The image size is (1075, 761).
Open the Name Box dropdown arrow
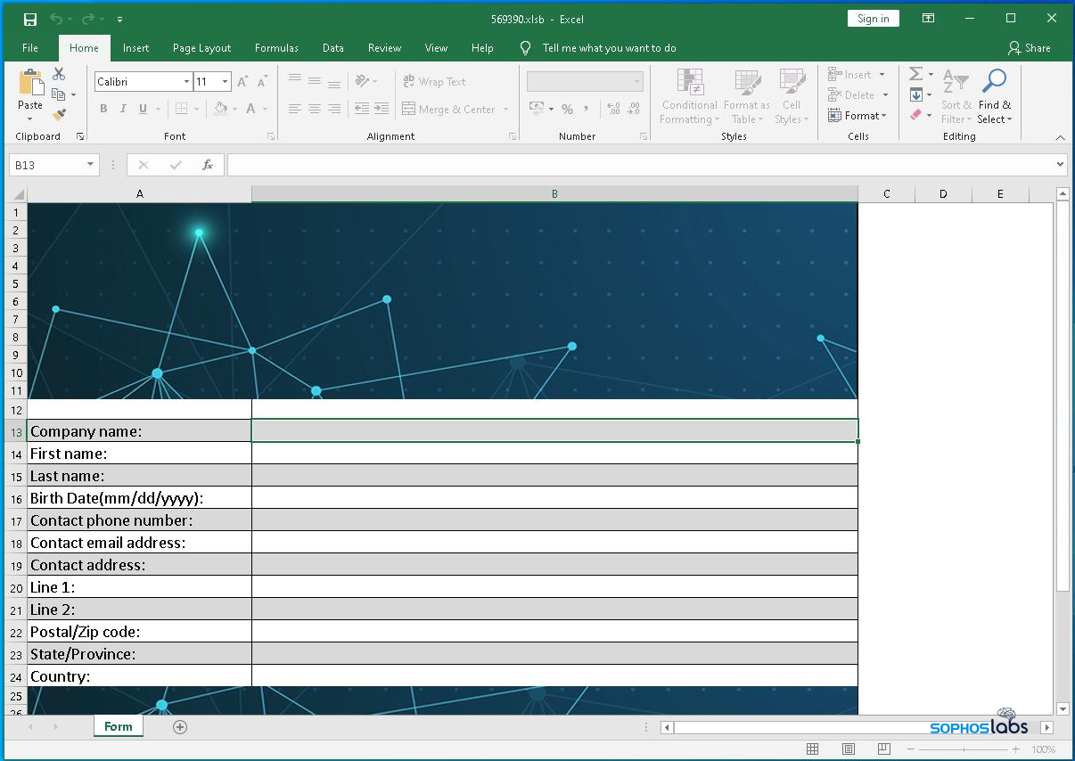pyautogui.click(x=90, y=165)
